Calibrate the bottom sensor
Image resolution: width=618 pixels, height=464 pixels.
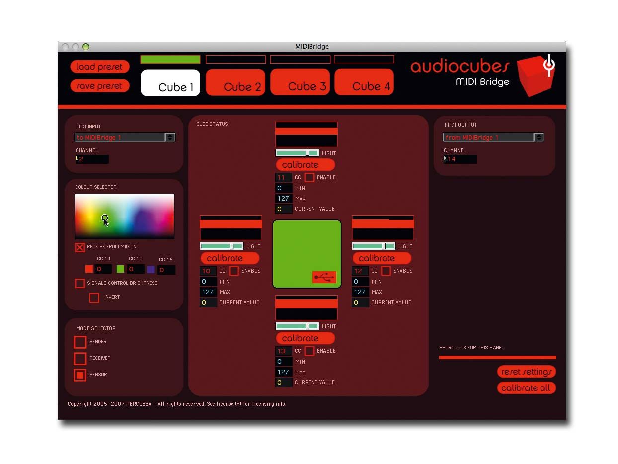tap(306, 338)
